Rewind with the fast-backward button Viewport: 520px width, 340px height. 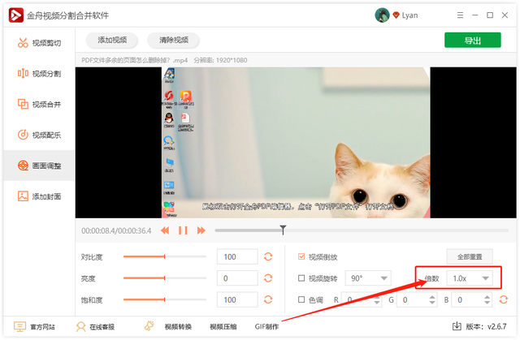(x=165, y=230)
